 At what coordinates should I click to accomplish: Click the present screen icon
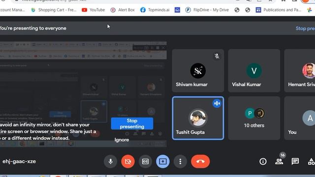(x=163, y=161)
